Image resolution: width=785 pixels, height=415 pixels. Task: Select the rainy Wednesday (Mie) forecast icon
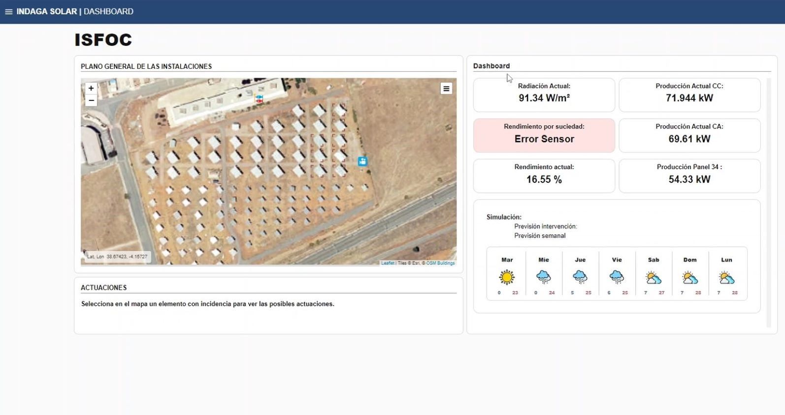[543, 277]
